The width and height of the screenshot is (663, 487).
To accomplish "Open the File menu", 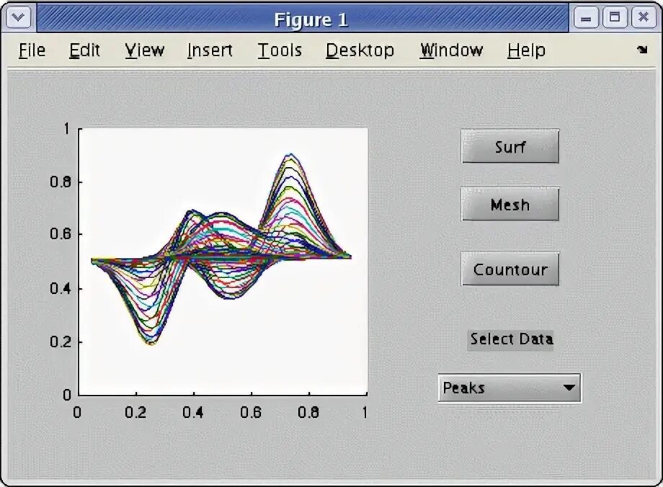I will click(x=32, y=50).
